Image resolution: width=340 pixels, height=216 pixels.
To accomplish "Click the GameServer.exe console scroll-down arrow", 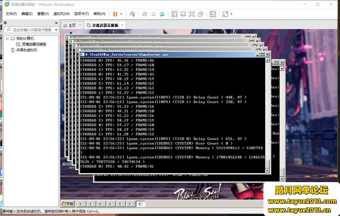I will [267, 171].
